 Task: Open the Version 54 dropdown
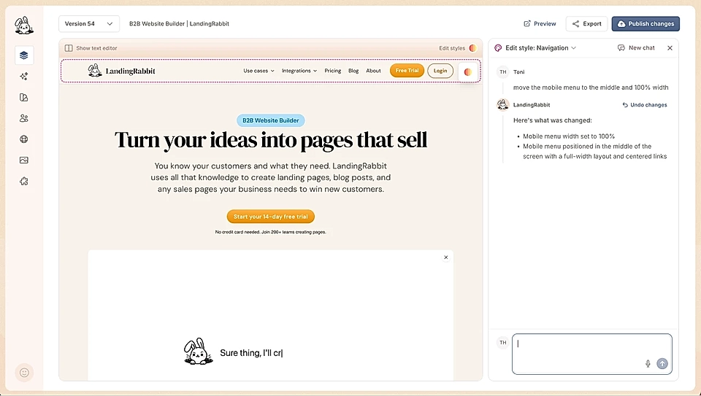89,23
